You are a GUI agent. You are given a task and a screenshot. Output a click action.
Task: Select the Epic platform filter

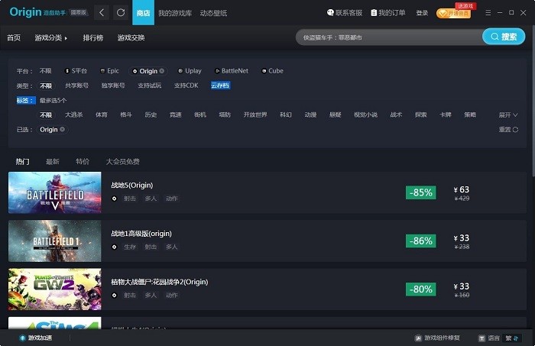[x=109, y=71]
